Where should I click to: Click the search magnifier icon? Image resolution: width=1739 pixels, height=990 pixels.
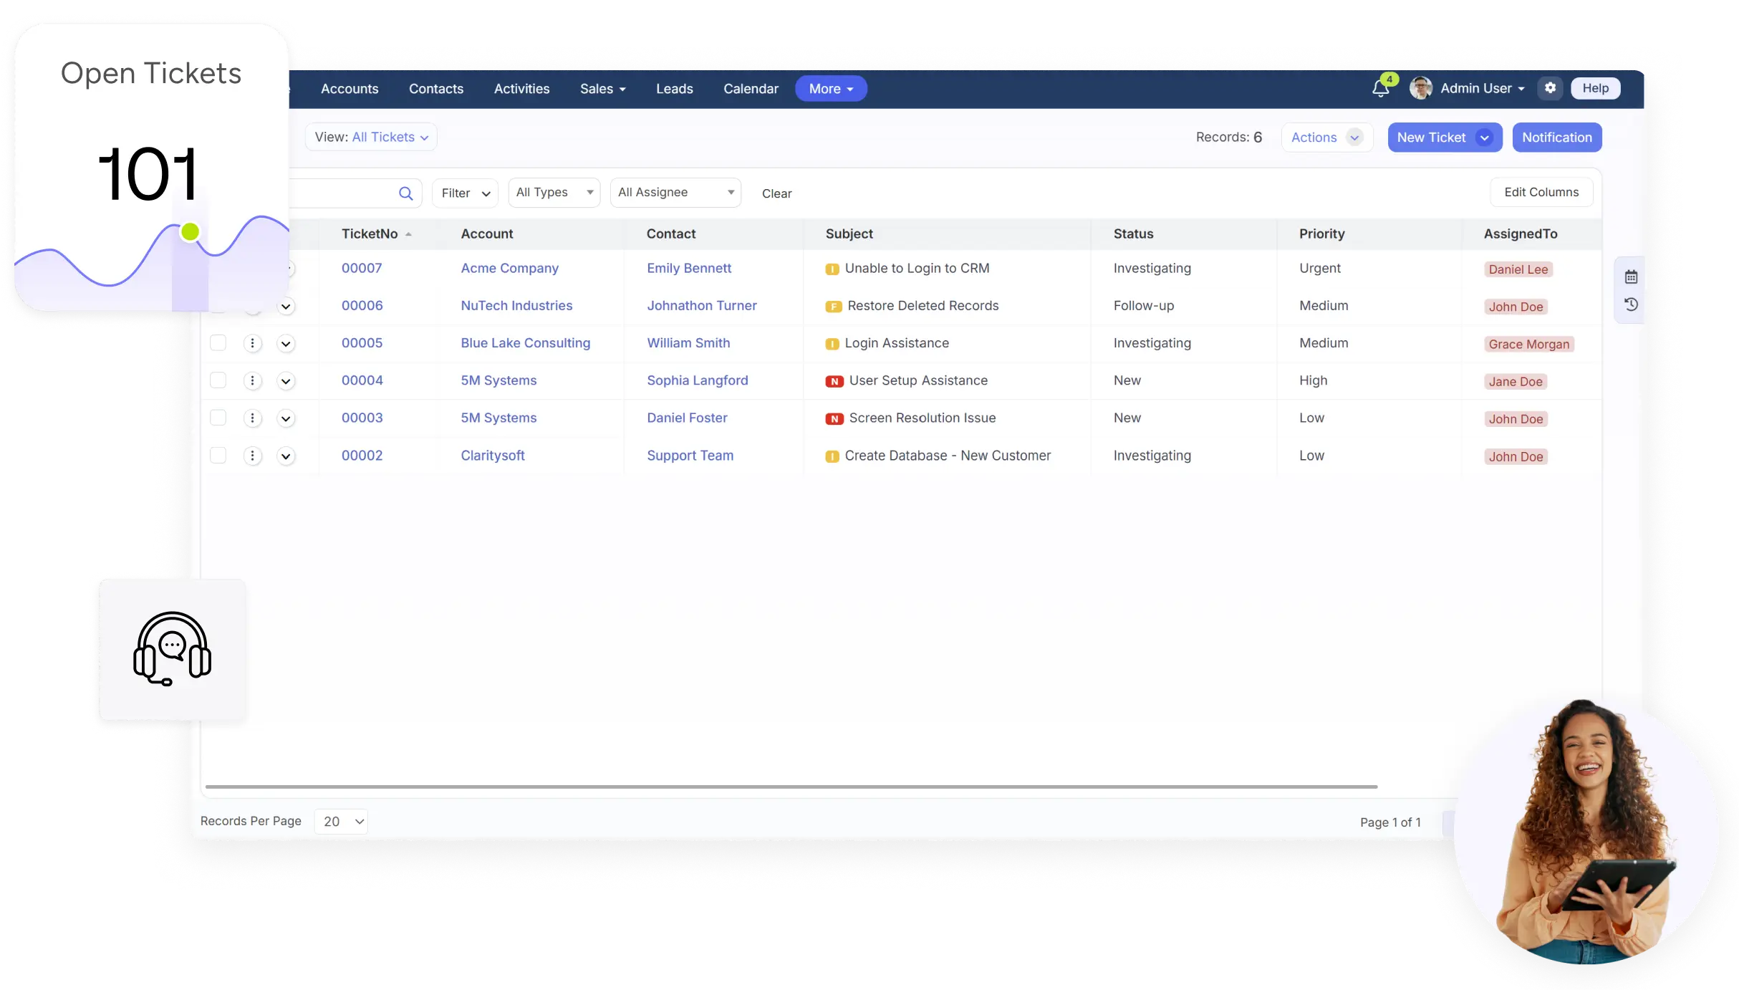(405, 193)
